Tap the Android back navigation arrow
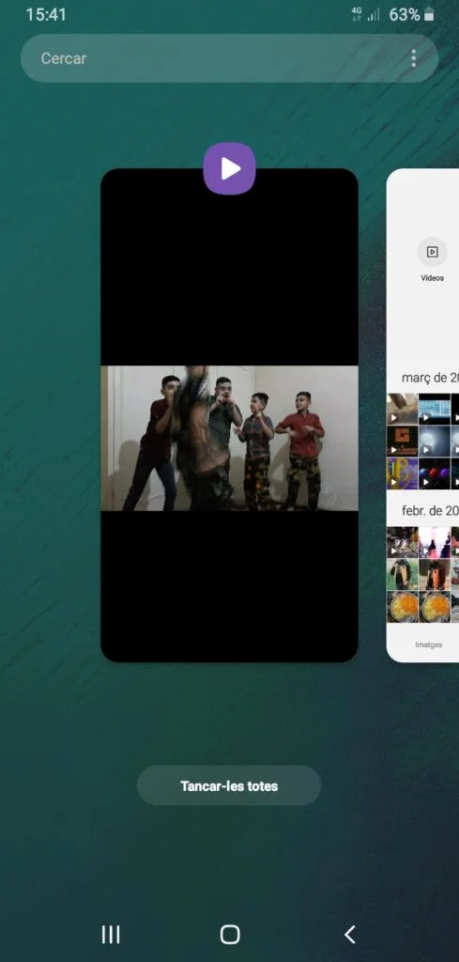The height and width of the screenshot is (962, 459). (349, 935)
